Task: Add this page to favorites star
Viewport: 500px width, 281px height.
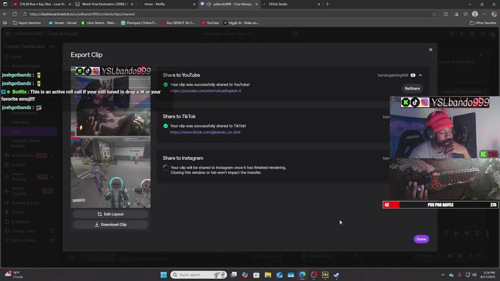Action: click(x=434, y=14)
